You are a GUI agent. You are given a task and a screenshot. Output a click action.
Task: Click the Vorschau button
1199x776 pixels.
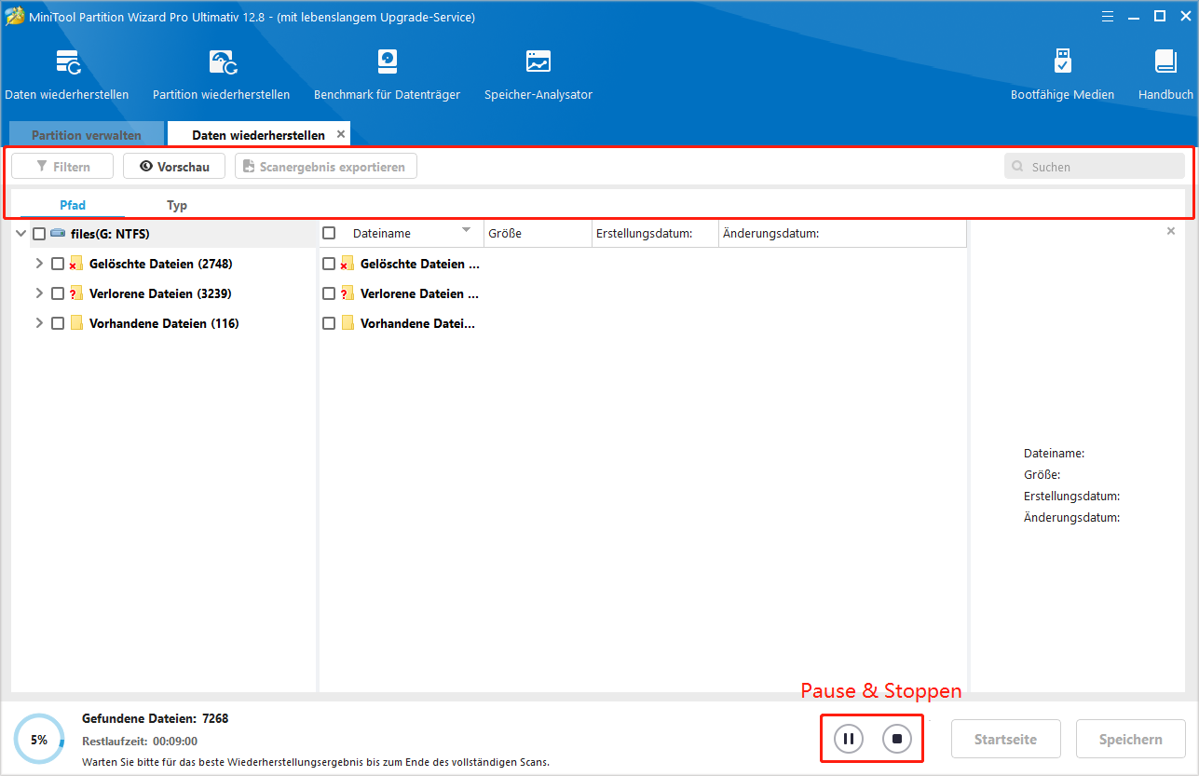click(174, 166)
